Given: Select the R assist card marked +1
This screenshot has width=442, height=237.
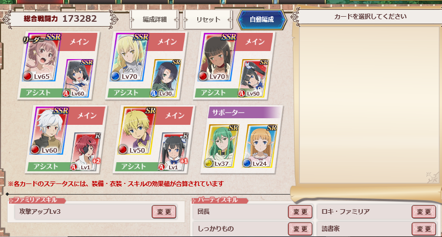Looking at the screenshot, I should [174, 152].
